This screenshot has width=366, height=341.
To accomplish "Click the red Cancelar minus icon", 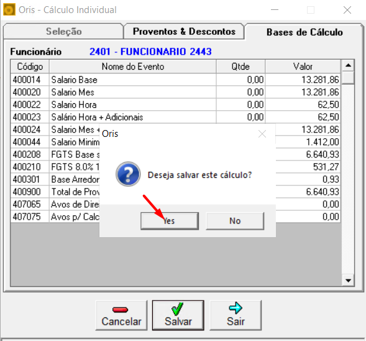I will coord(120,310).
